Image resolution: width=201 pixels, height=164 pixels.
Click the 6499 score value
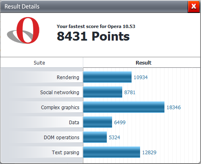(120, 123)
